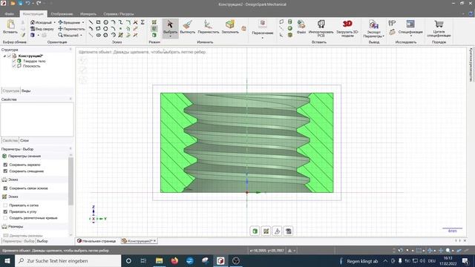Open the Справка / Ресурсы tab
The image size is (475, 267).
[x=119, y=14]
